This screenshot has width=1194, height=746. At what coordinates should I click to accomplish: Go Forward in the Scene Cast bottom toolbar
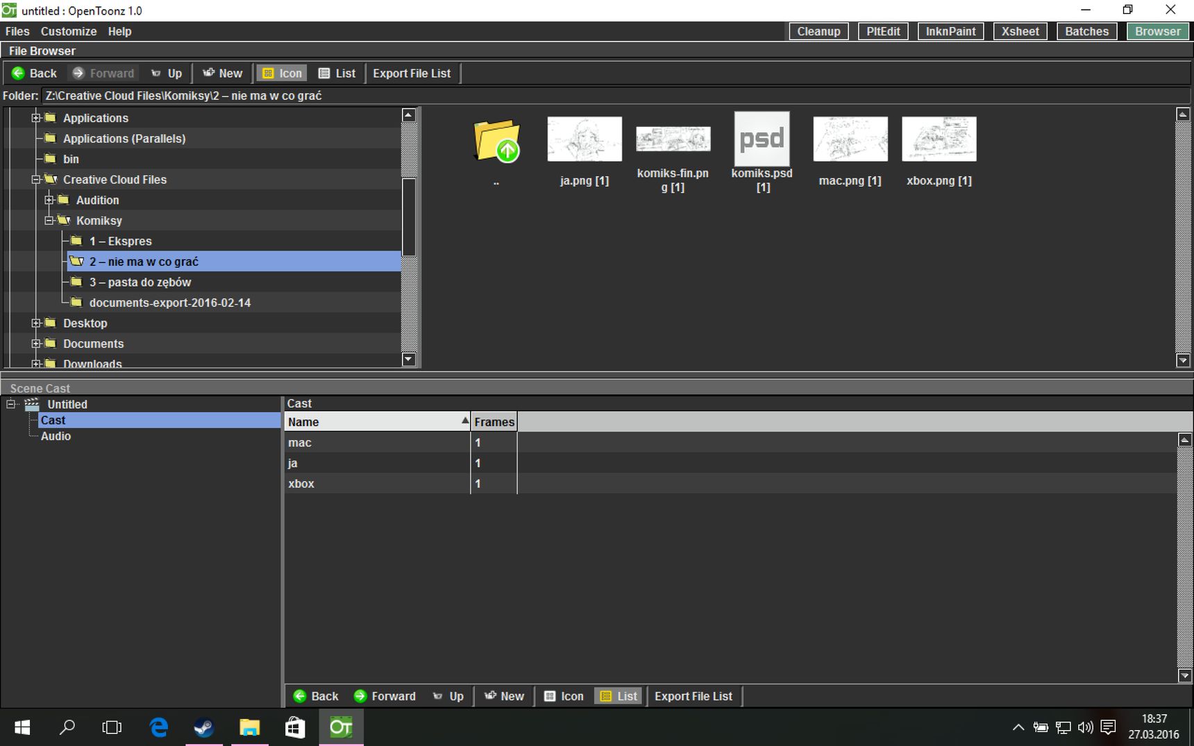point(385,696)
